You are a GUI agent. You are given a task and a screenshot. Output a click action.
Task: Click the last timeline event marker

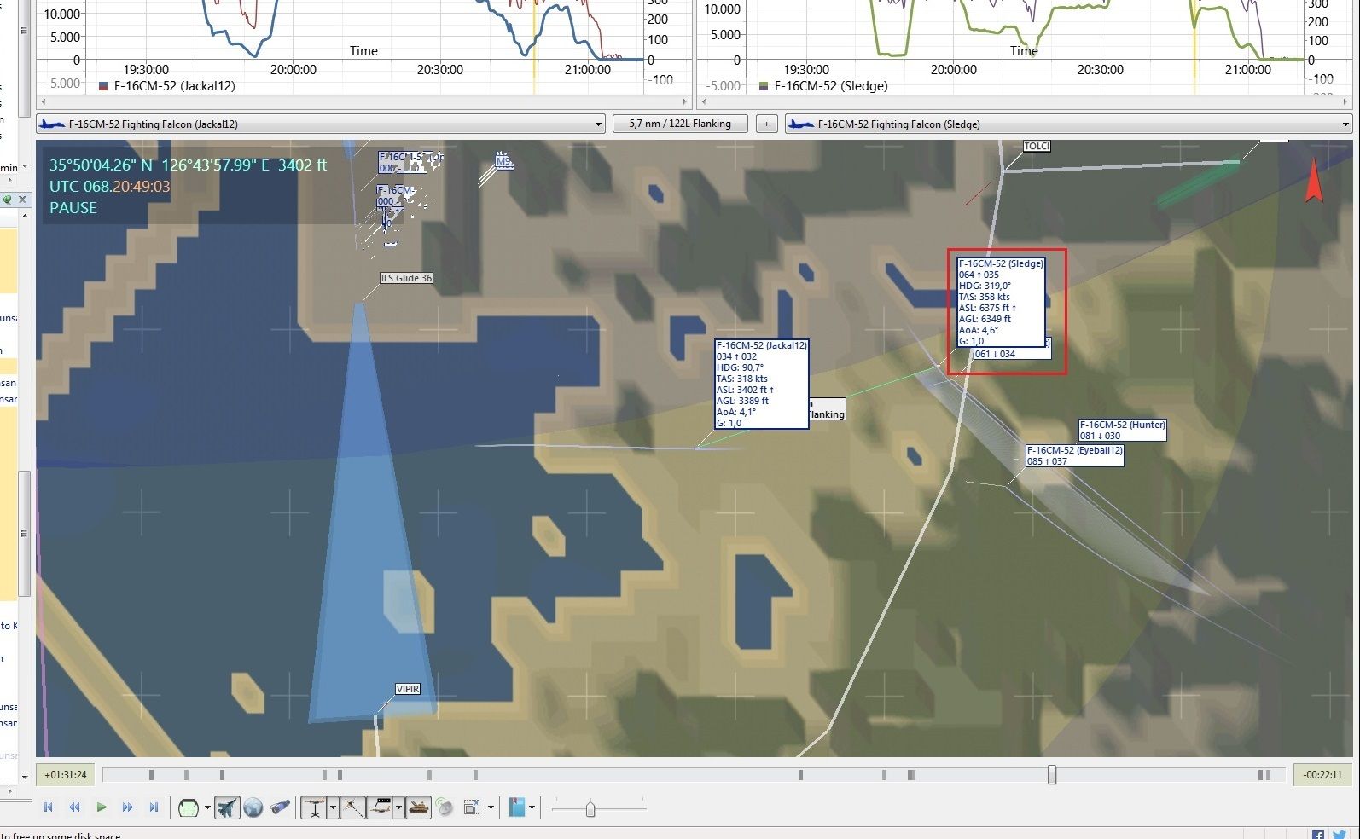point(1268,775)
